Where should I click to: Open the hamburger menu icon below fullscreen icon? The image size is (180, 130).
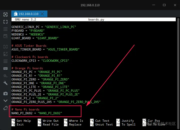(x=5, y=29)
